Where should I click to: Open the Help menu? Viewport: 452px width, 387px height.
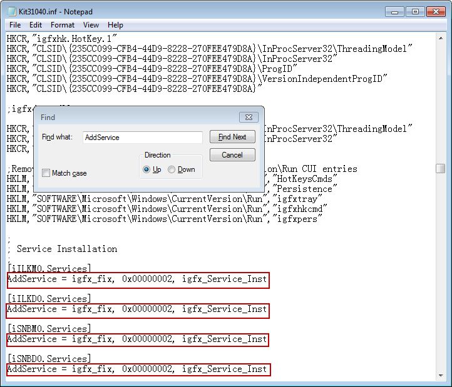[115, 25]
